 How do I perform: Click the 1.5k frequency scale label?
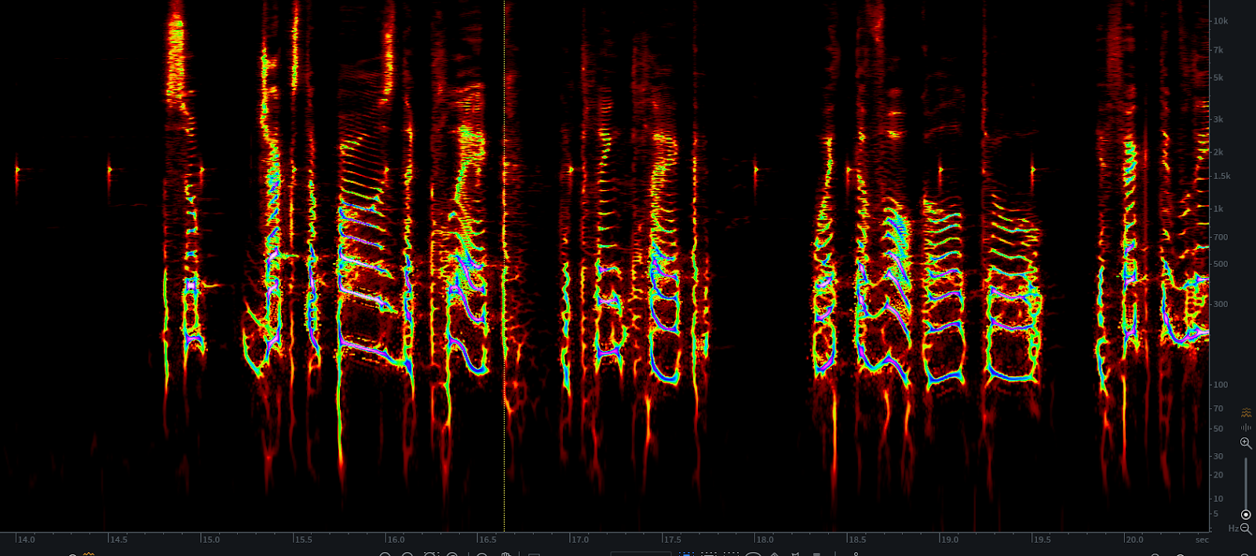tap(1221, 176)
